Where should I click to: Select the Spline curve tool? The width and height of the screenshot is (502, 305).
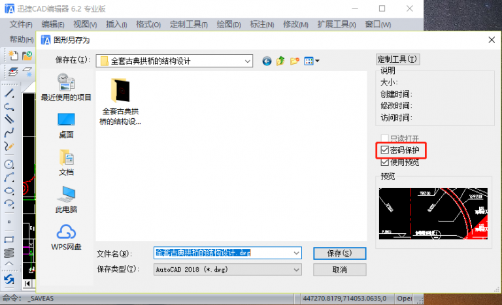click(x=9, y=133)
